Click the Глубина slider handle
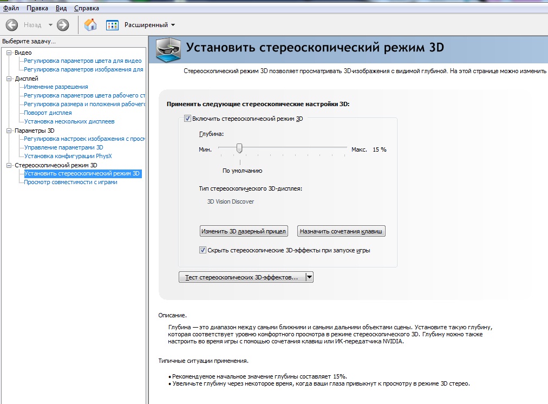Screen dimensions: 548x404 click(x=239, y=148)
